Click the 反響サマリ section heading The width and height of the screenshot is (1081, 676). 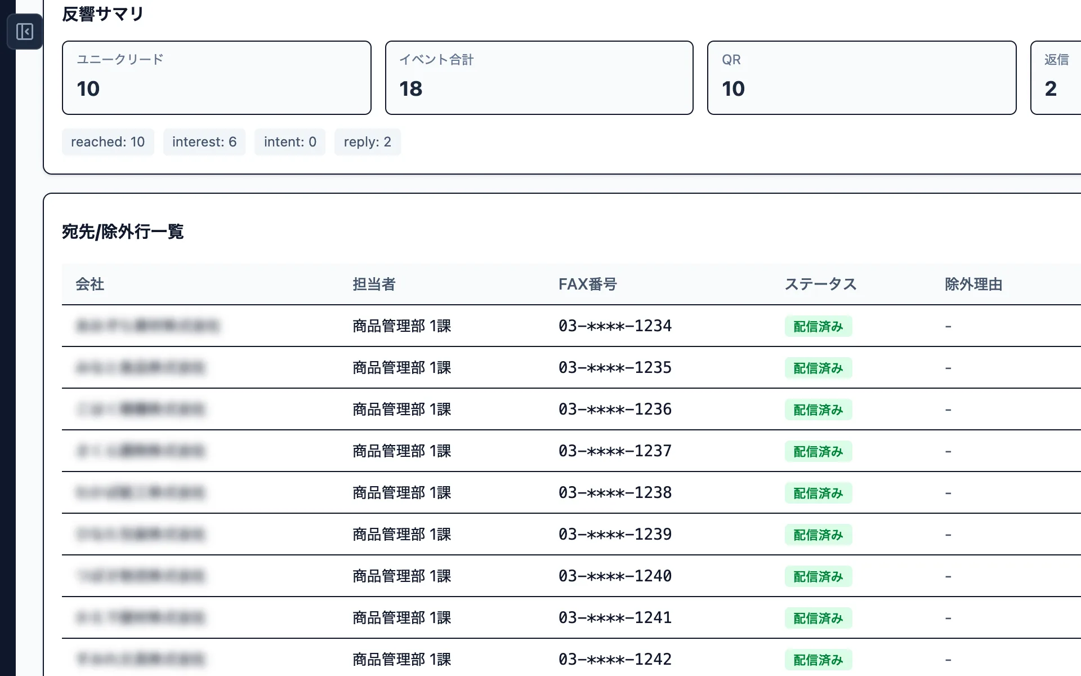(x=103, y=14)
